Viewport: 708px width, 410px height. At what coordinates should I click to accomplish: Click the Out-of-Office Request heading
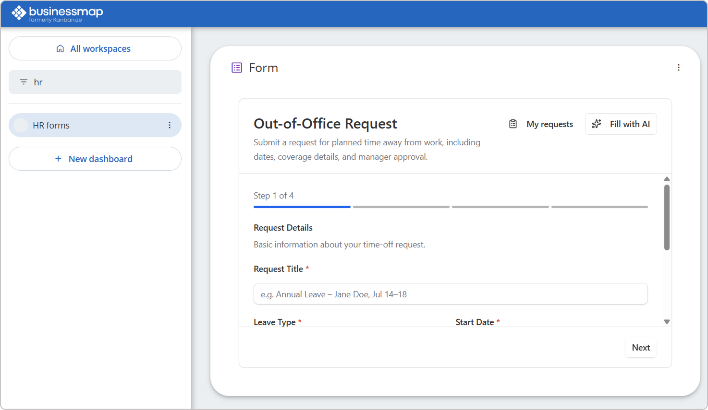click(x=325, y=124)
